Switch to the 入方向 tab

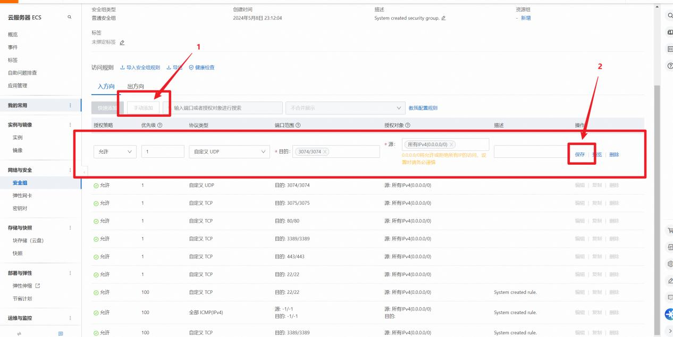click(x=106, y=86)
